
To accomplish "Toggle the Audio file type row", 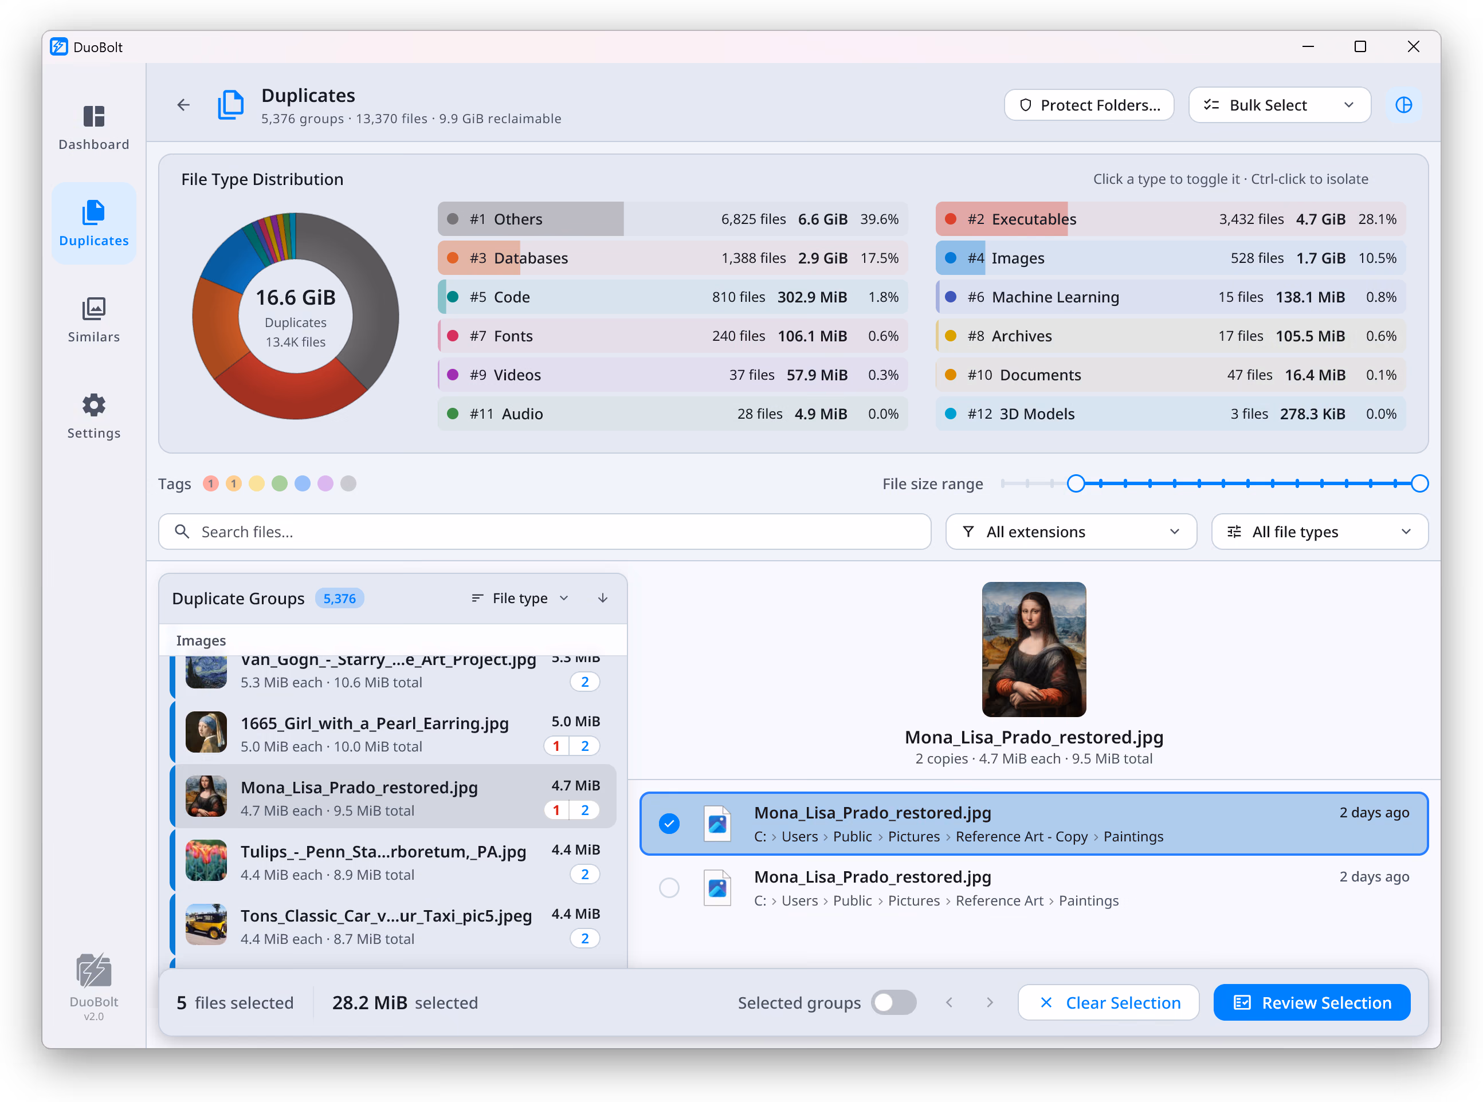I will coord(672,413).
